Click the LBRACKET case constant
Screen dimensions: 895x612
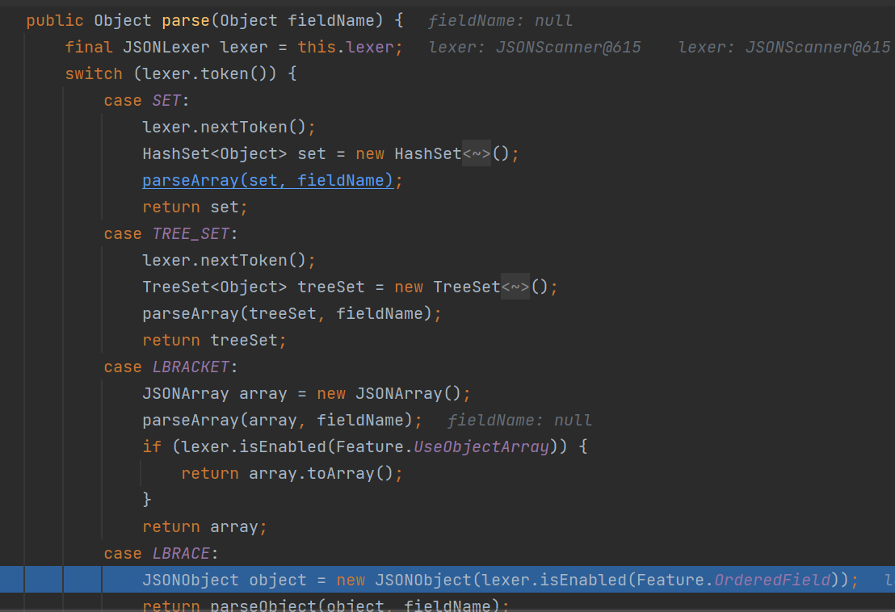(x=191, y=367)
